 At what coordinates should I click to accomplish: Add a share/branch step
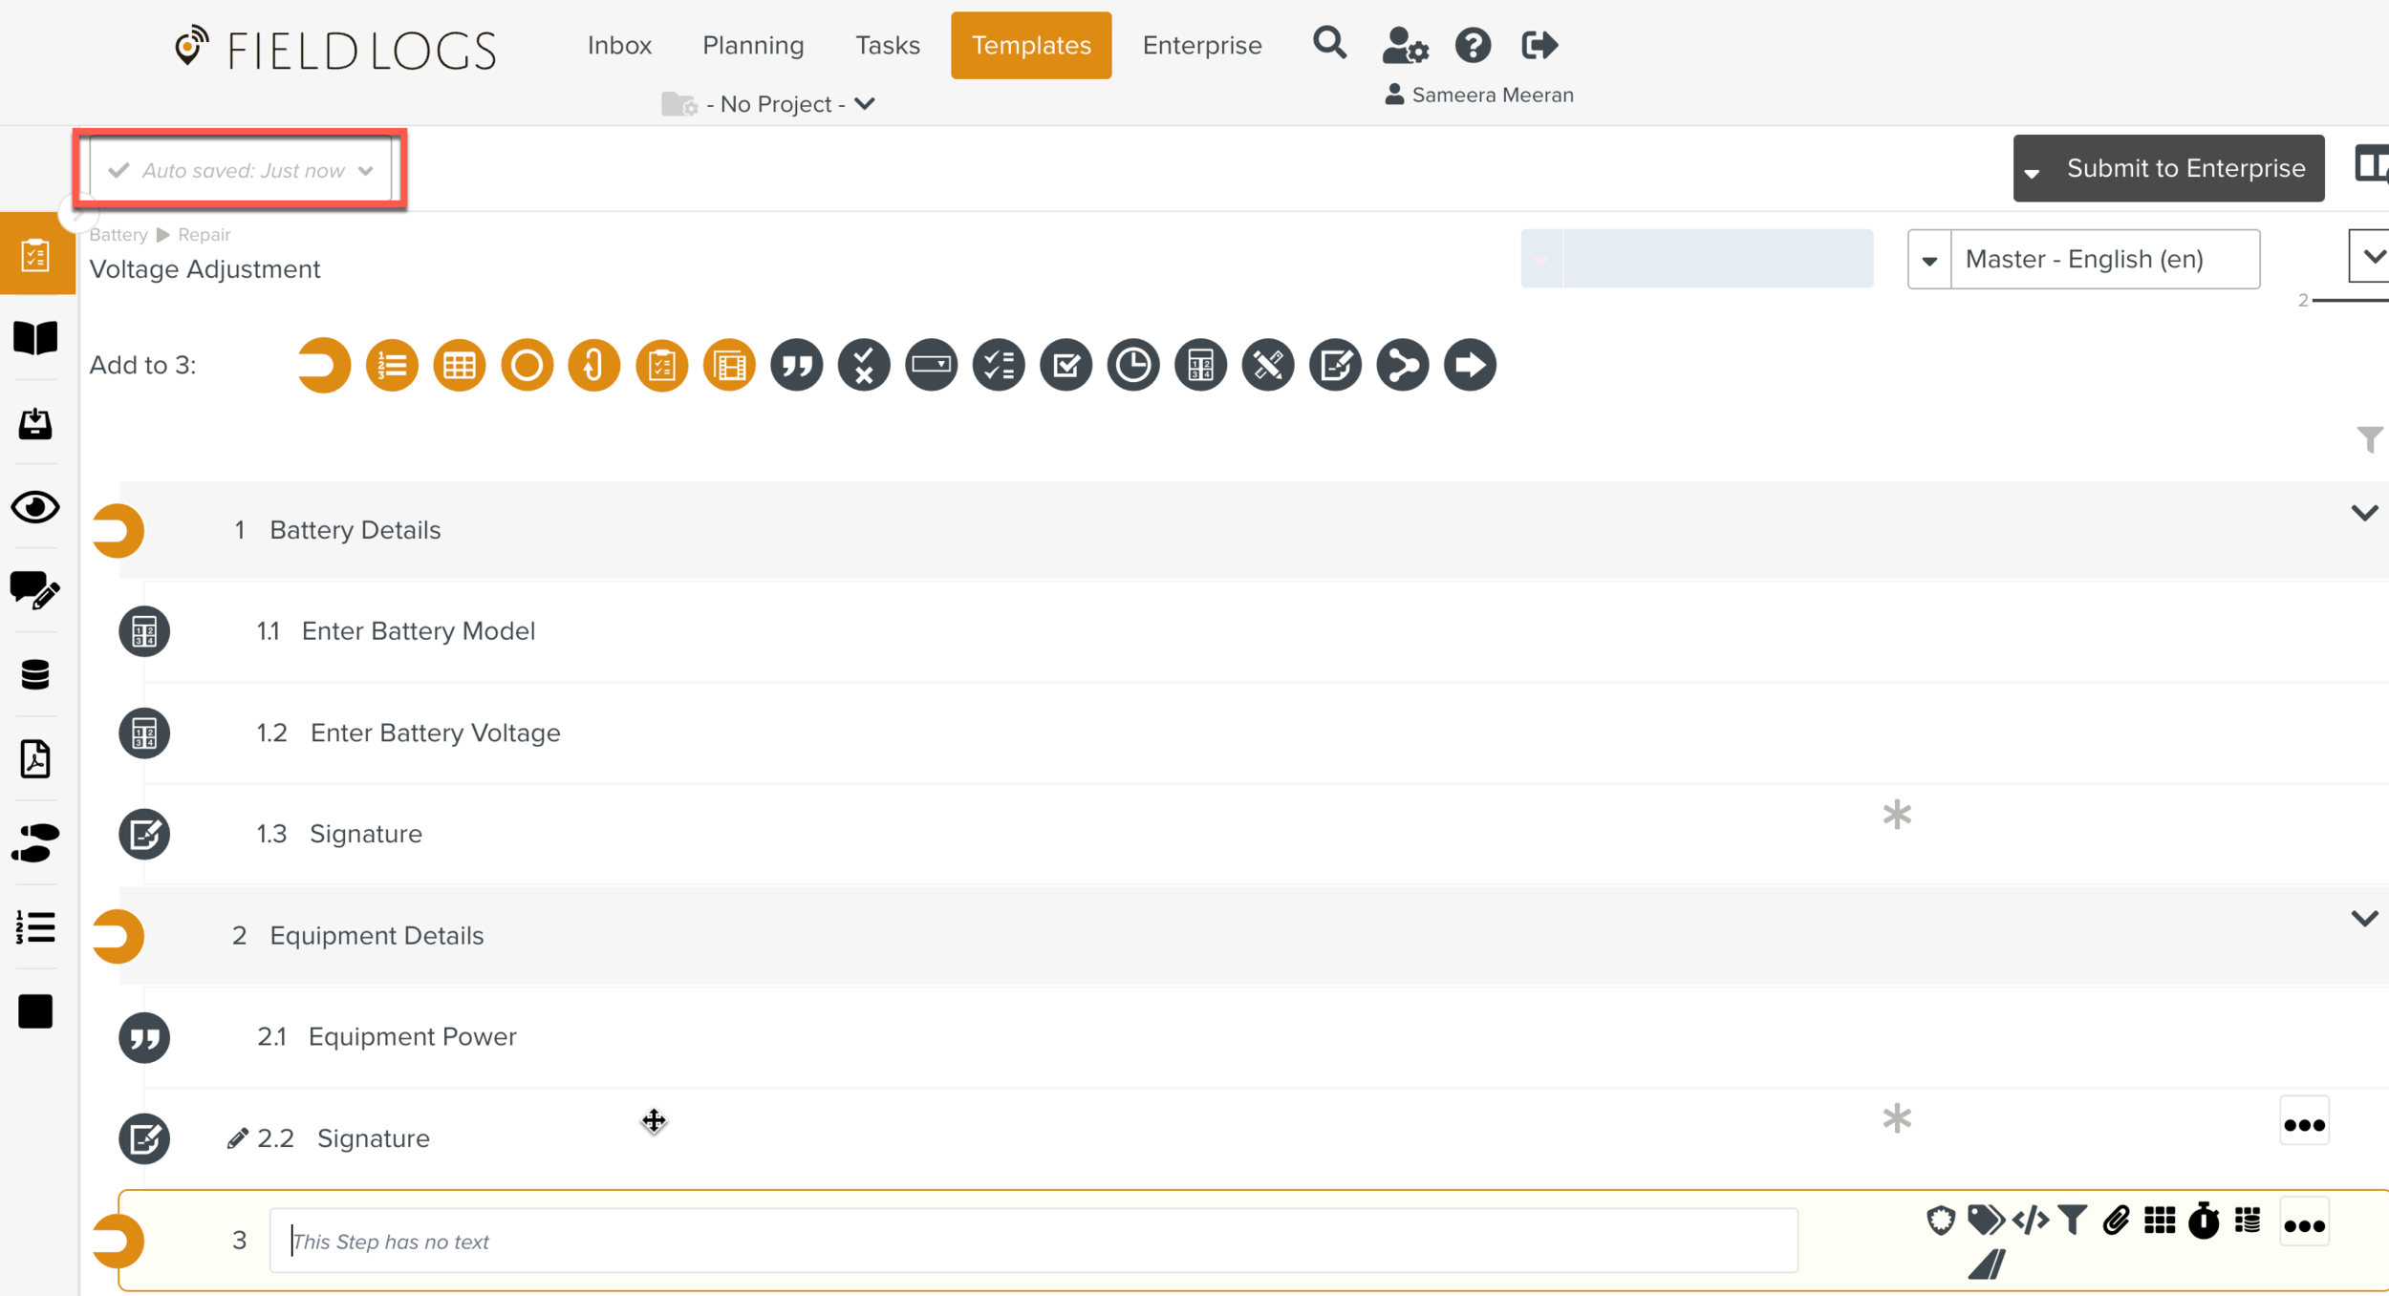[1403, 365]
